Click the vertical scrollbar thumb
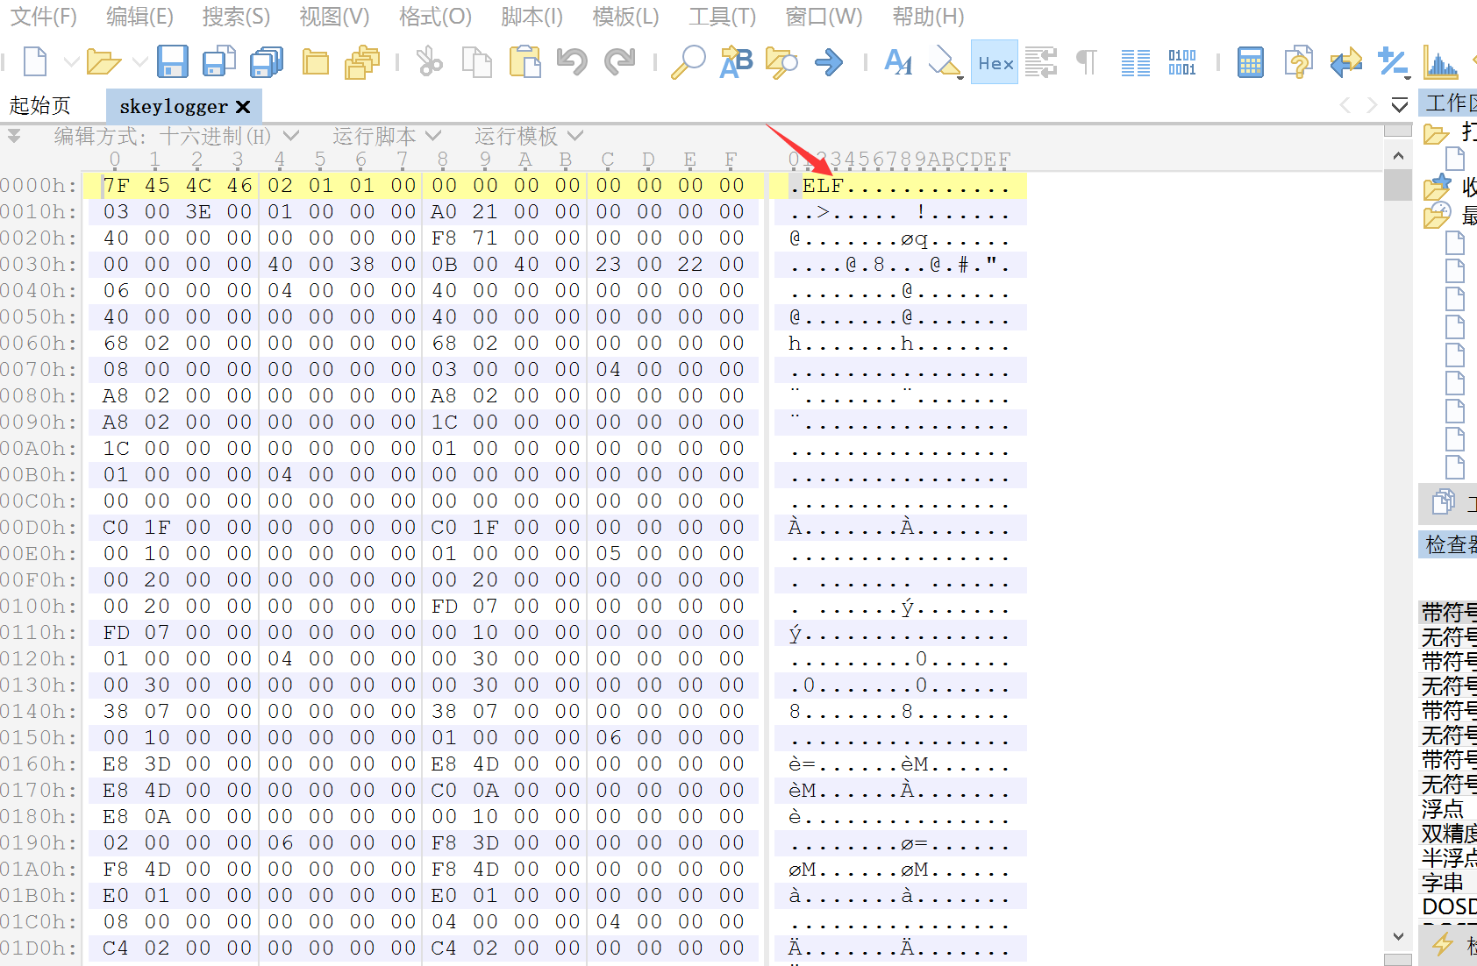The height and width of the screenshot is (966, 1477). [x=1398, y=185]
